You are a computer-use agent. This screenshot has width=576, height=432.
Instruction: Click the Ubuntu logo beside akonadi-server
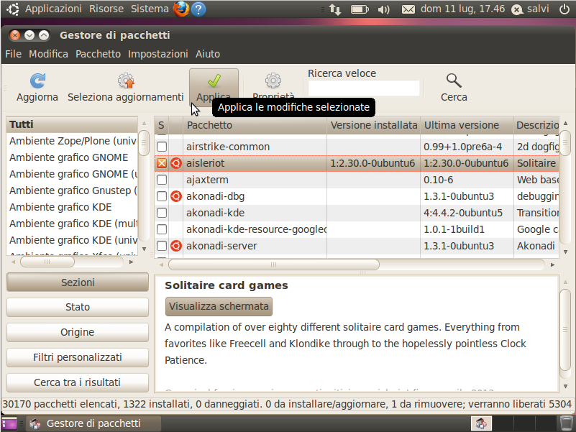click(x=176, y=246)
